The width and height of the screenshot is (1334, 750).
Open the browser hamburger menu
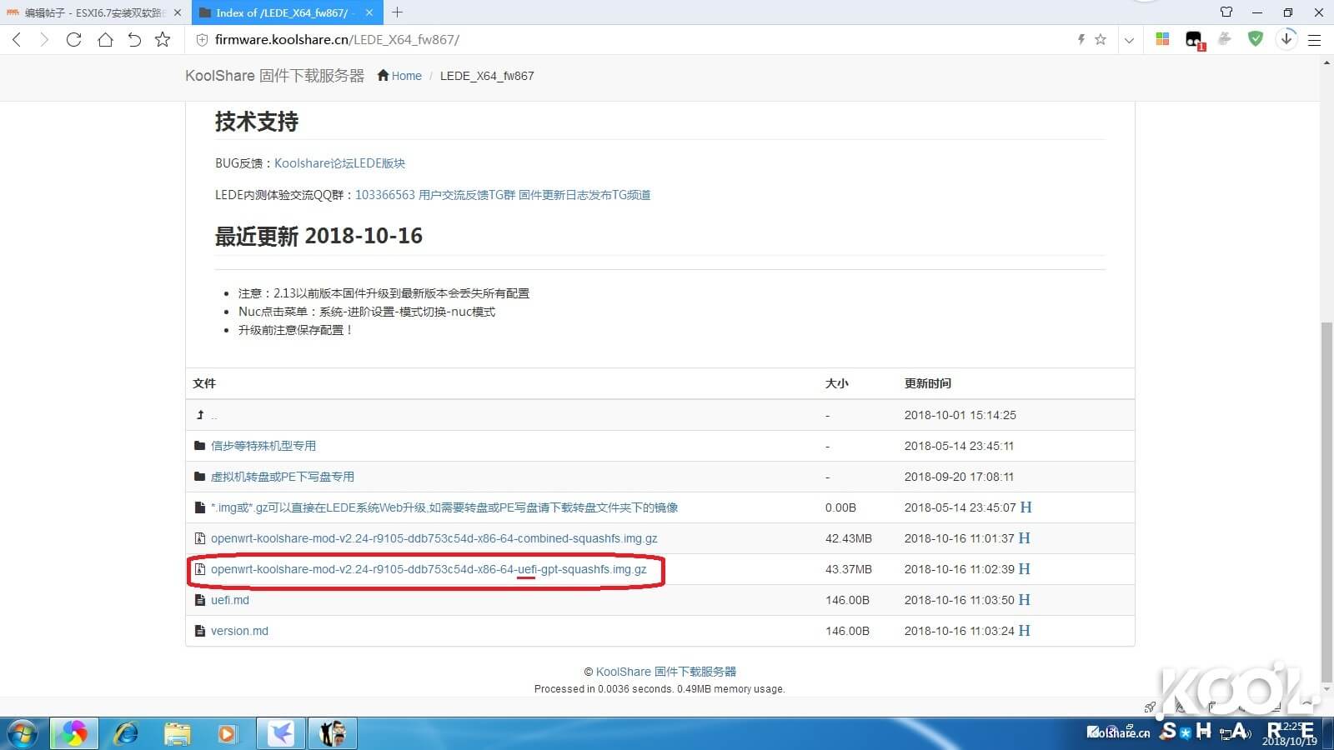[x=1315, y=39]
